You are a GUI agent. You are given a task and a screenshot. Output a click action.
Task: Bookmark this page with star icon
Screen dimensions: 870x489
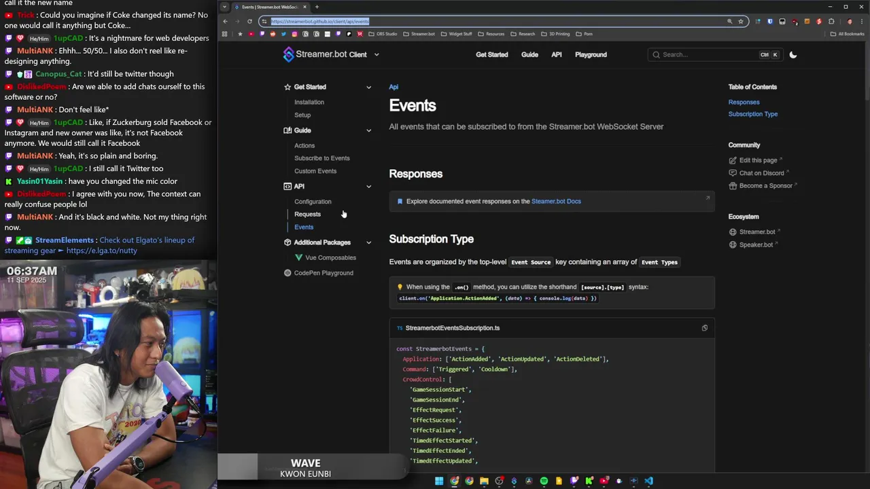pyautogui.click(x=741, y=21)
